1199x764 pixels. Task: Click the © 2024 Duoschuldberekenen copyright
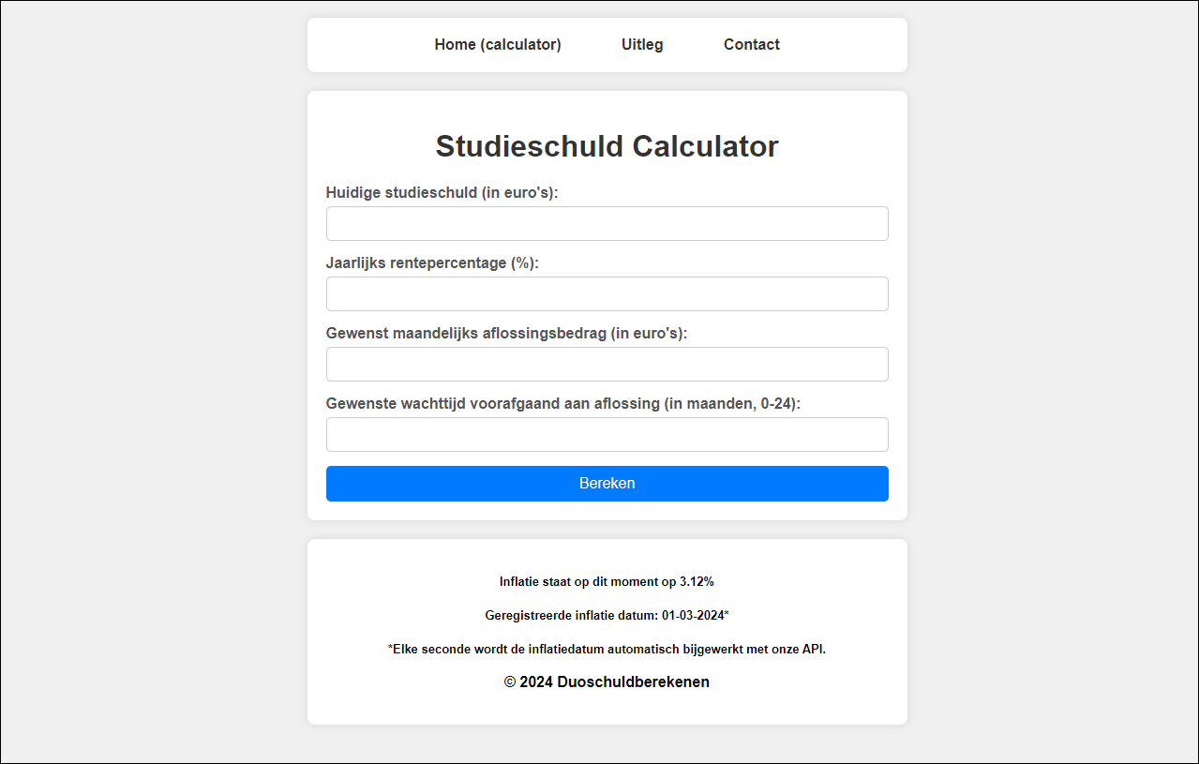coord(607,682)
